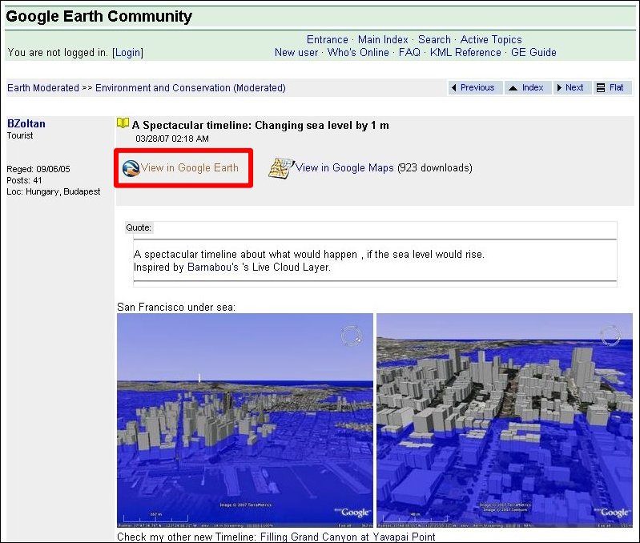Click the Next right-arrow icon
640x543 pixels.
[x=560, y=88]
